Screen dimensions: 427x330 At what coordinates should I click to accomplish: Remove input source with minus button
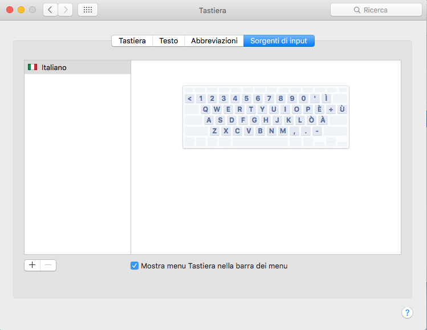tap(48, 265)
